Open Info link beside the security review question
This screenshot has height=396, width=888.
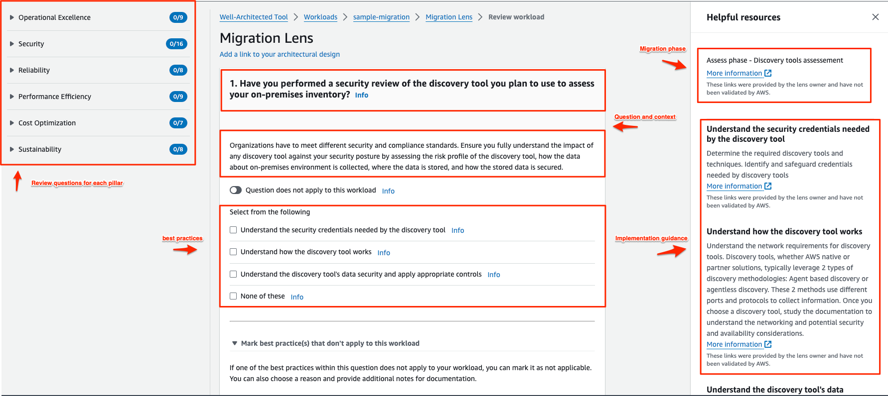coord(362,95)
